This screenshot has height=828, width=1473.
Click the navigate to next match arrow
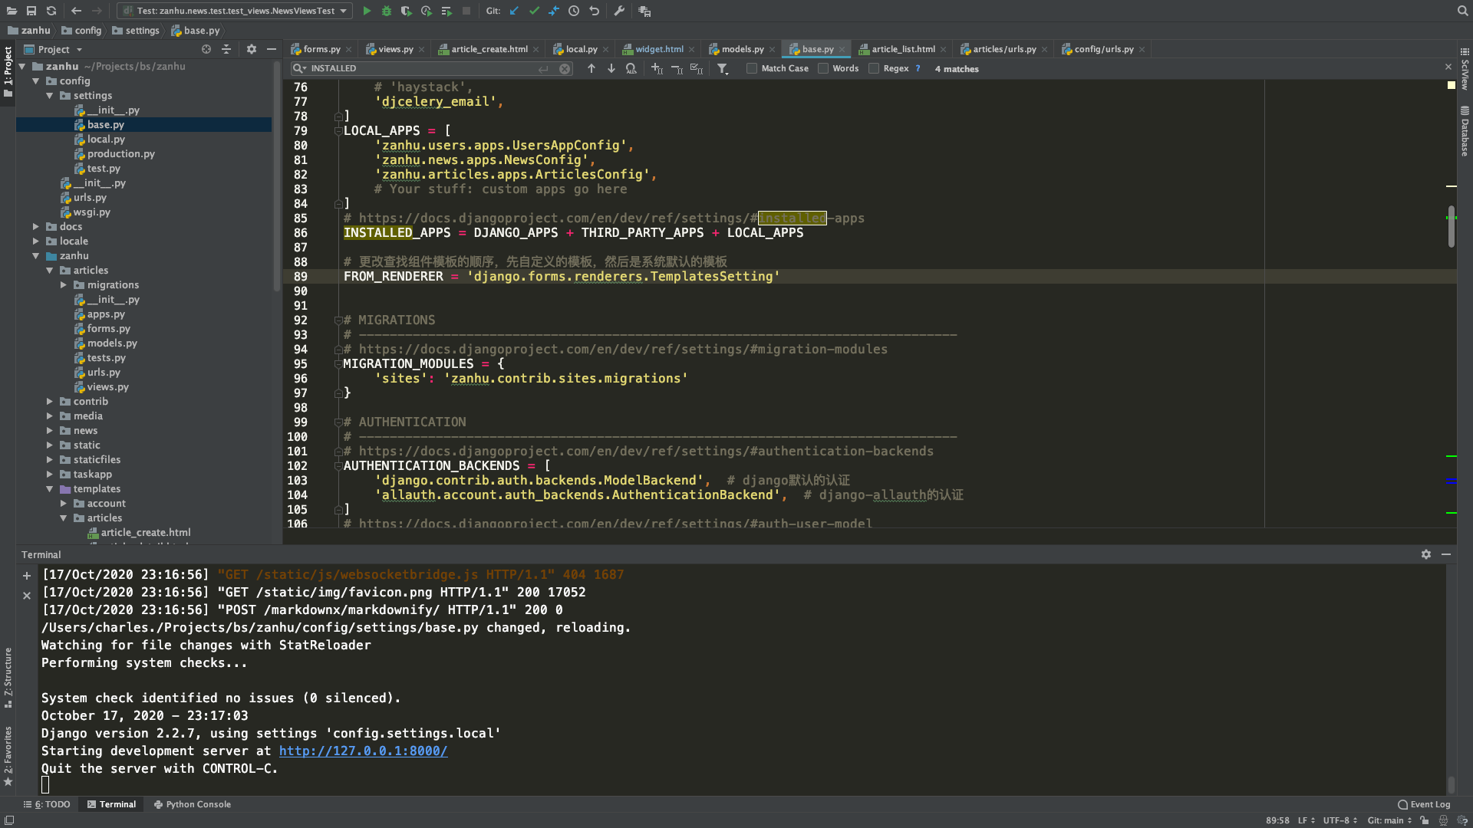tap(610, 69)
